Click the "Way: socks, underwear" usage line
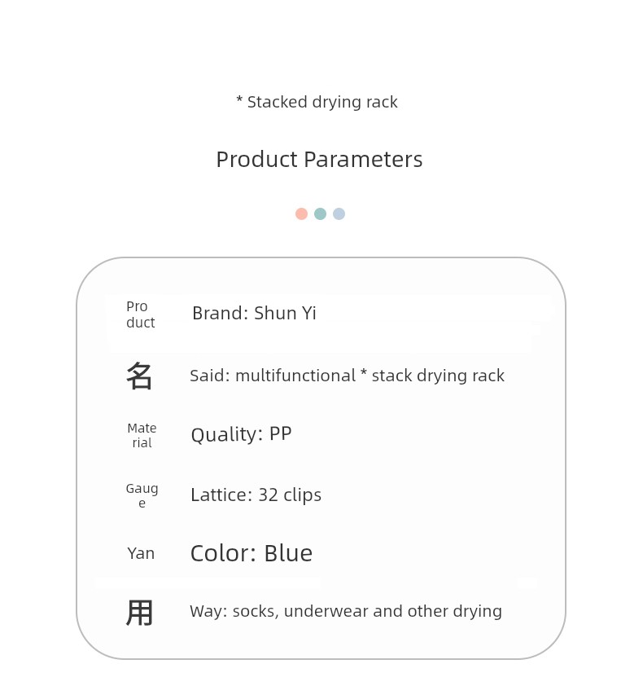The height and width of the screenshot is (686, 643). click(x=345, y=612)
